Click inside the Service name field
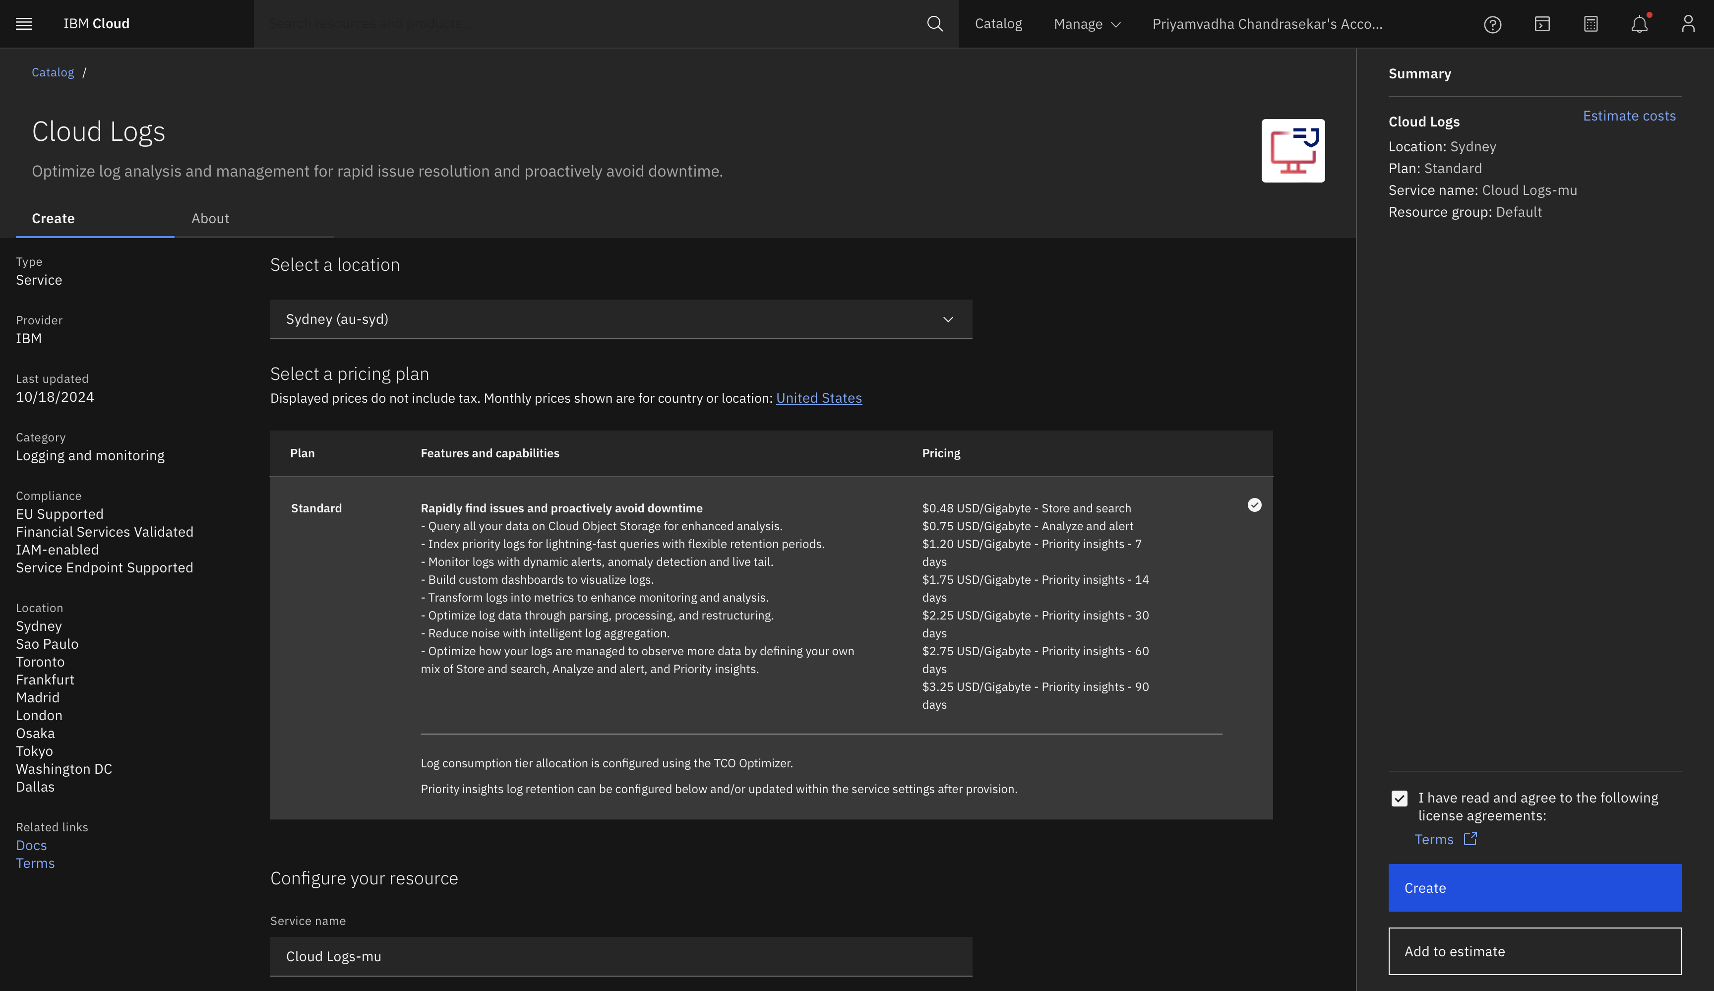 pos(620,956)
